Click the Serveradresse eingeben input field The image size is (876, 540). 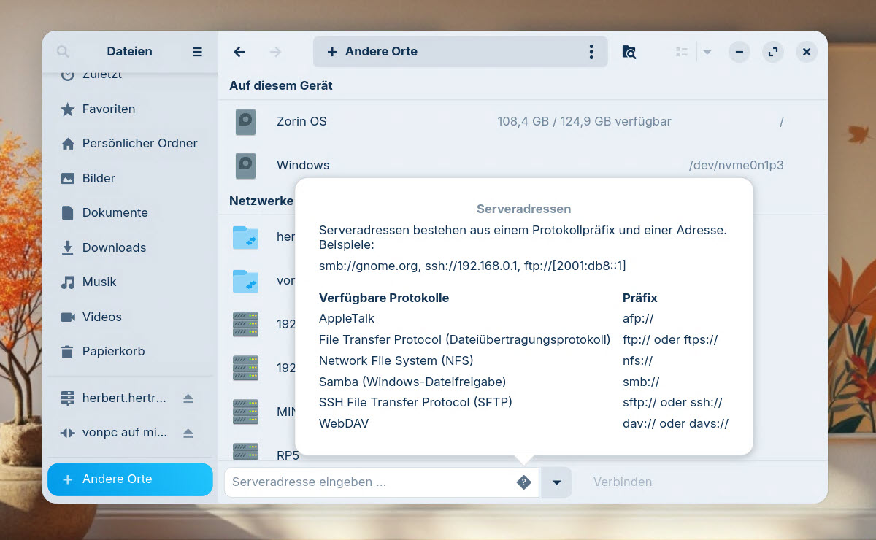click(369, 482)
